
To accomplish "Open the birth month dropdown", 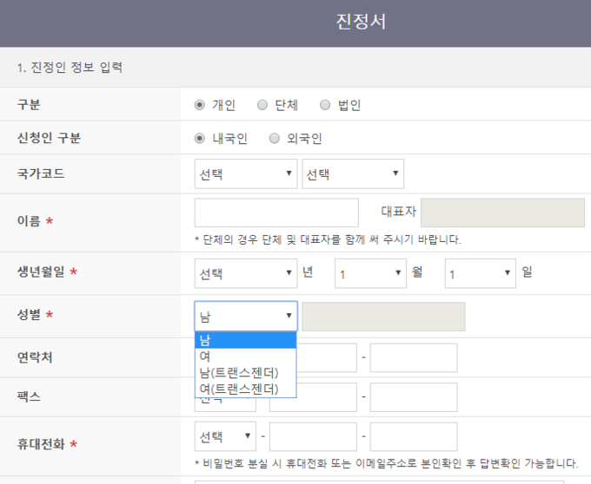I will point(371,273).
